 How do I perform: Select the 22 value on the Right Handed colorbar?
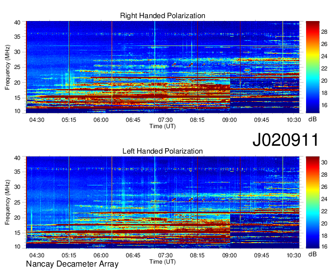point(324,68)
